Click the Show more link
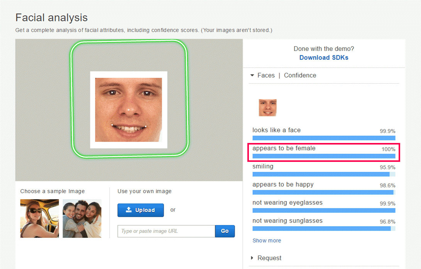This screenshot has height=269, width=421. pyautogui.click(x=267, y=240)
